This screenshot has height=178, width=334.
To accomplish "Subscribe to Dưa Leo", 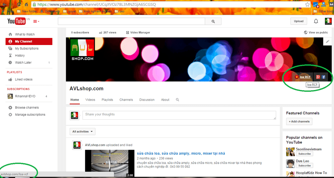I will [x=304, y=165].
